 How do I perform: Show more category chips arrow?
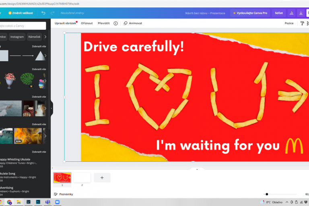click(x=45, y=37)
